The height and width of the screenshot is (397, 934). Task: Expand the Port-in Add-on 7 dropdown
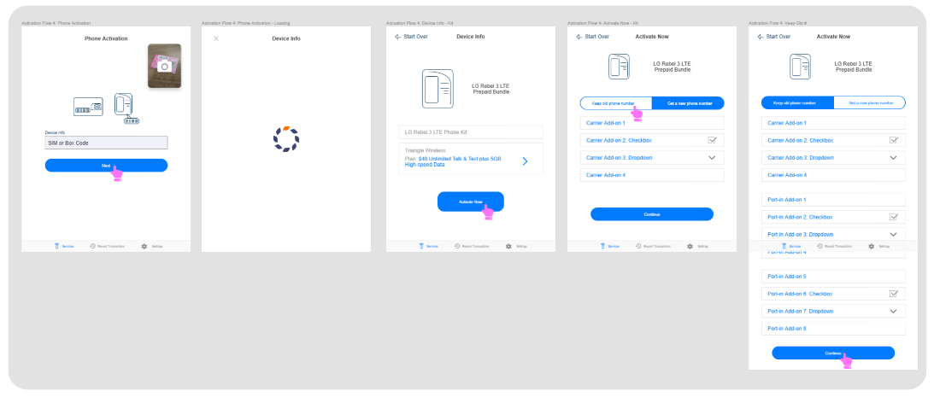click(x=893, y=311)
